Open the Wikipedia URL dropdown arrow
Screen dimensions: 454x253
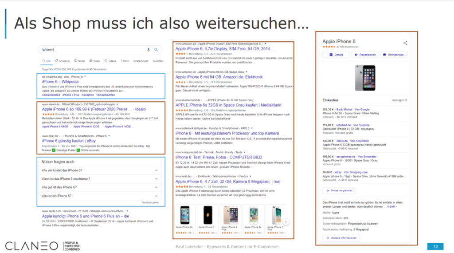[x=85, y=77]
